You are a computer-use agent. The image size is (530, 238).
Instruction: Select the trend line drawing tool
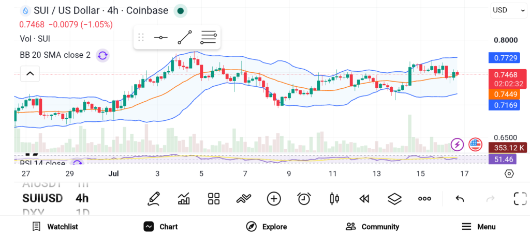(185, 37)
